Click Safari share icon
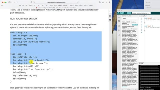 pos(103,2)
